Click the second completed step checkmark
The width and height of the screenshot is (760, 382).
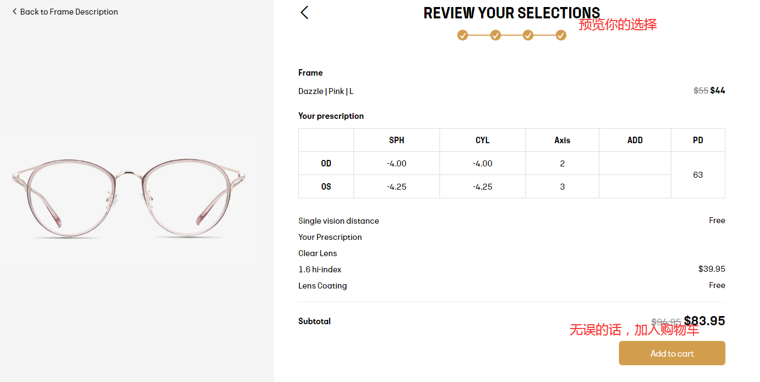pyautogui.click(x=496, y=36)
